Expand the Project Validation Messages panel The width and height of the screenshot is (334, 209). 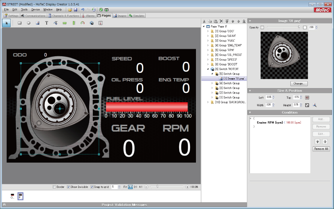point(4,205)
